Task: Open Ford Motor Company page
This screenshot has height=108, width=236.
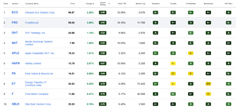Action: coord(37,94)
